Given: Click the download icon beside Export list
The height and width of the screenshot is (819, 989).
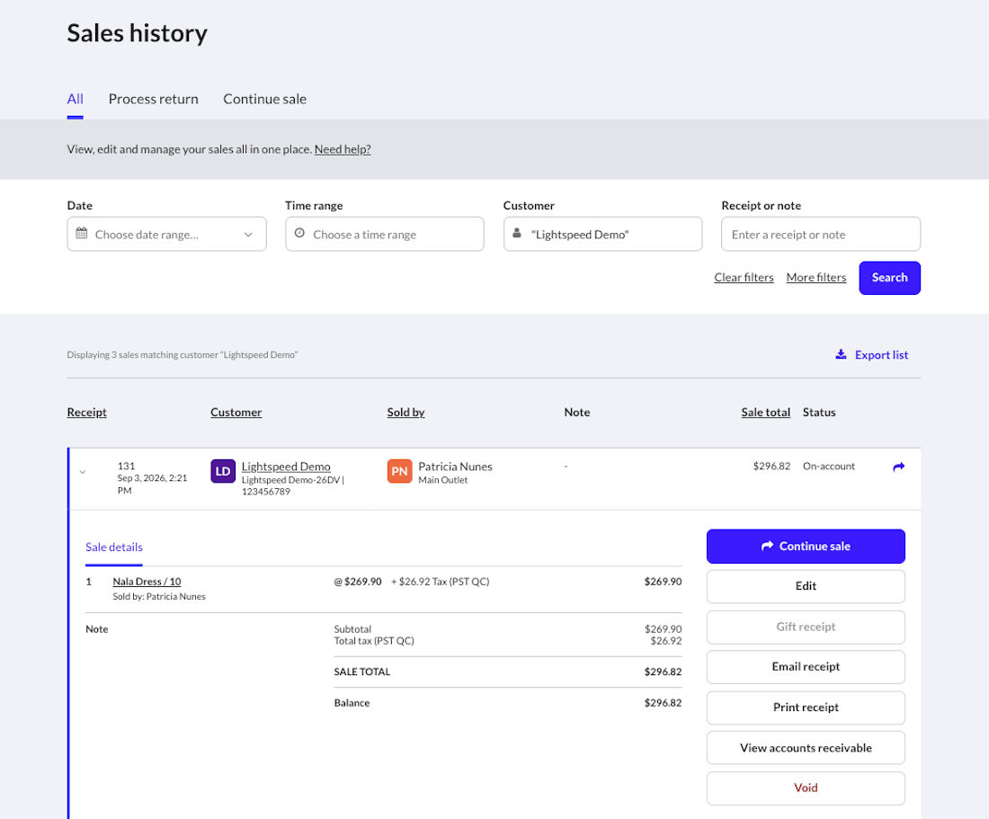Looking at the screenshot, I should 841,354.
